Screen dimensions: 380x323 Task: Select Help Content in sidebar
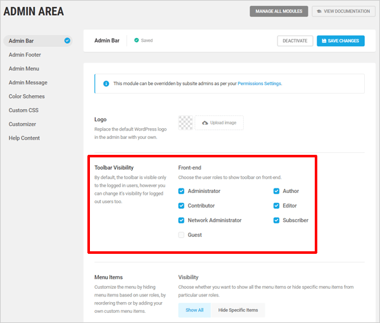point(24,138)
